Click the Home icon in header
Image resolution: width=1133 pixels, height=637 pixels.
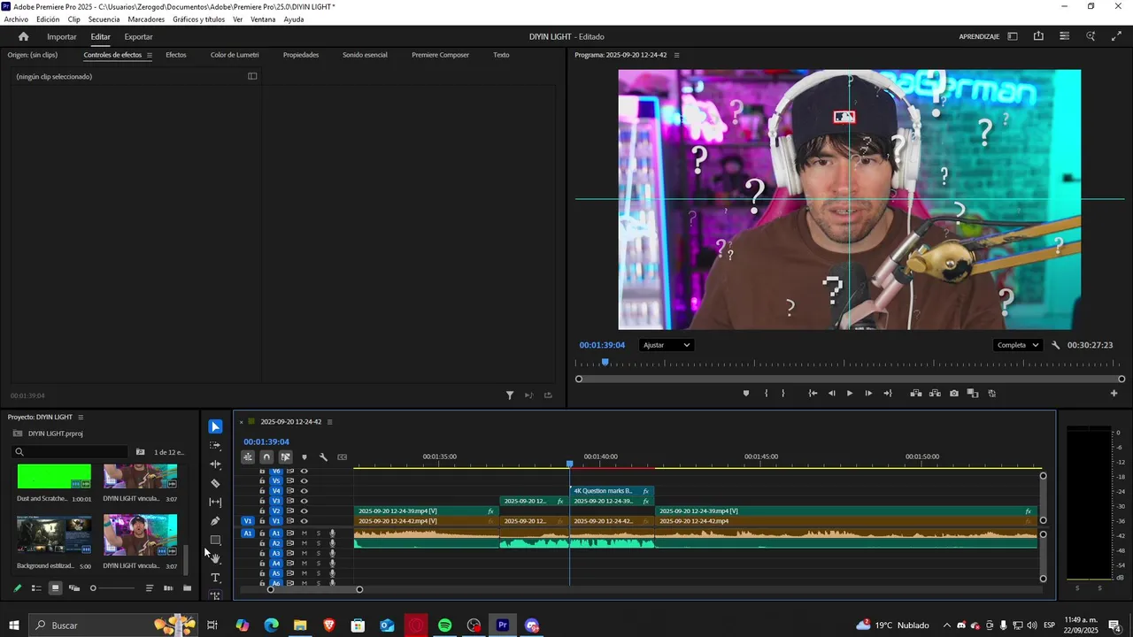click(24, 36)
